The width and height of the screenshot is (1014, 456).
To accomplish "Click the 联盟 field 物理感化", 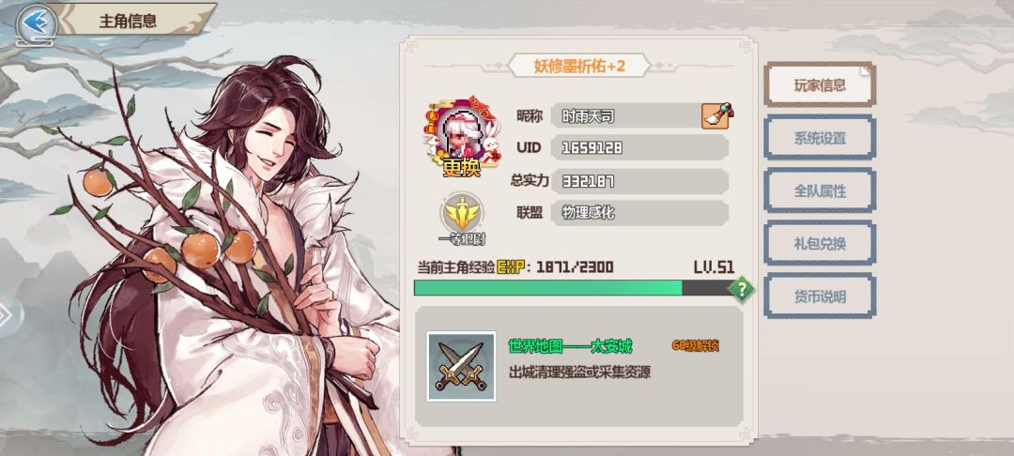I will pos(639,213).
